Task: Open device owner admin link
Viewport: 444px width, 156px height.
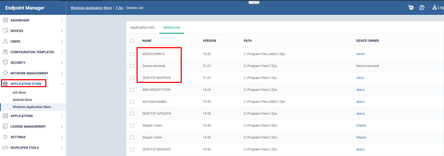Action: pos(361,54)
